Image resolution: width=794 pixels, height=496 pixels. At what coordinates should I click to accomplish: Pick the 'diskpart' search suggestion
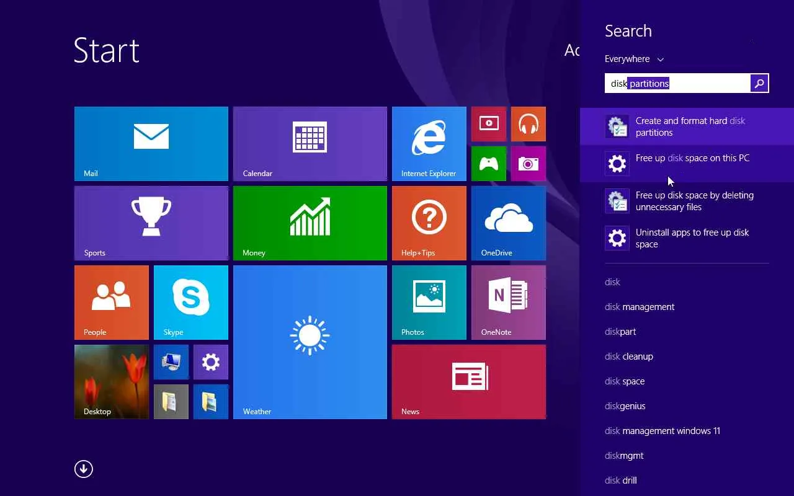pyautogui.click(x=620, y=332)
